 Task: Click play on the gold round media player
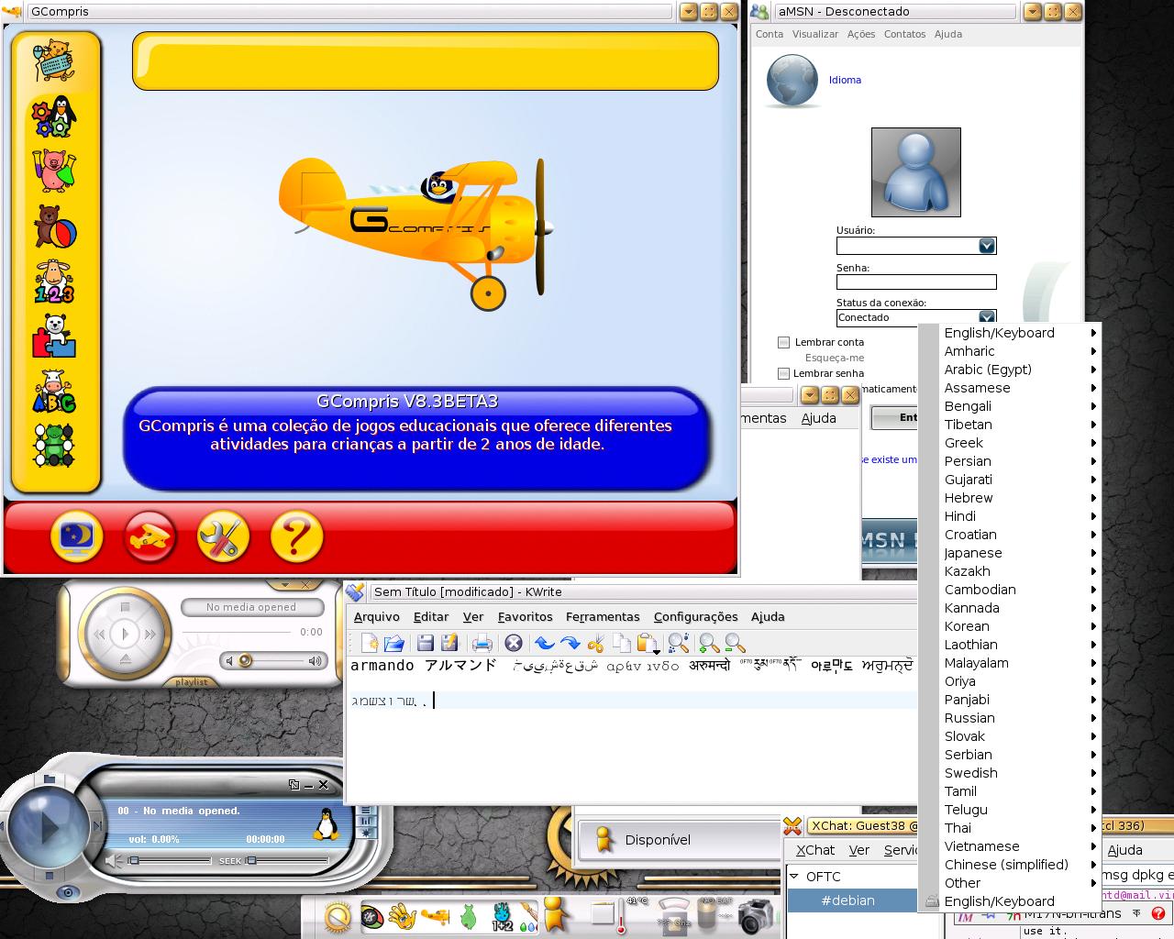click(x=126, y=634)
